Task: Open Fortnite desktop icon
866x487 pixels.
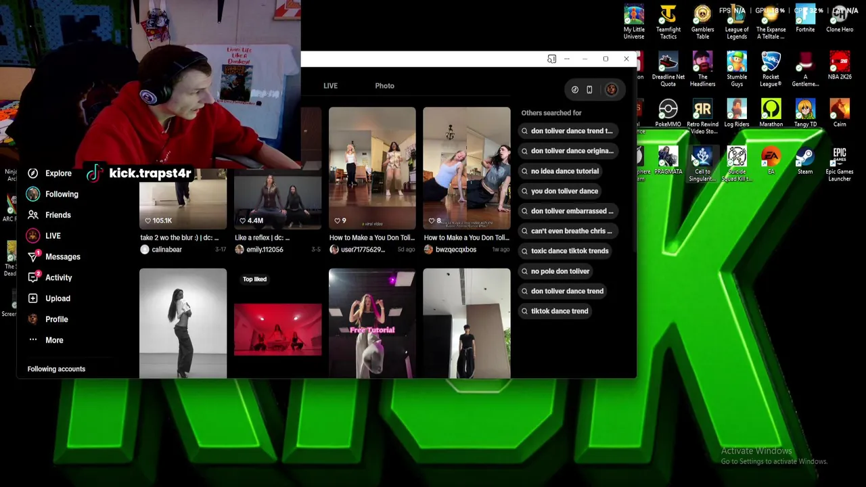Action: pyautogui.click(x=805, y=19)
